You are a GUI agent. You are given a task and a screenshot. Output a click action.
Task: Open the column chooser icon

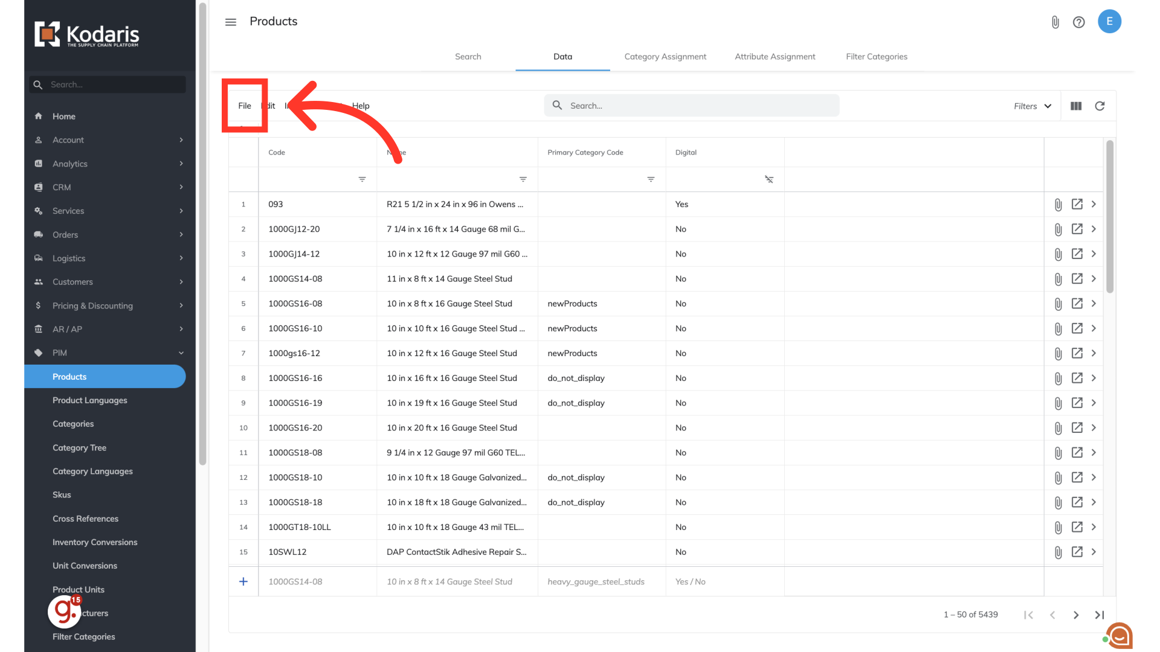(1076, 106)
